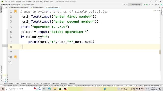Open the Python Packages tool window
The image size is (163, 91).
[26, 84]
